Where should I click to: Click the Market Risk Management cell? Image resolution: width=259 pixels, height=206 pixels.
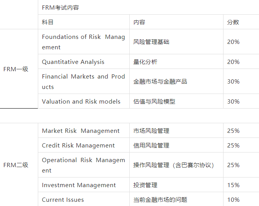pos(81,131)
